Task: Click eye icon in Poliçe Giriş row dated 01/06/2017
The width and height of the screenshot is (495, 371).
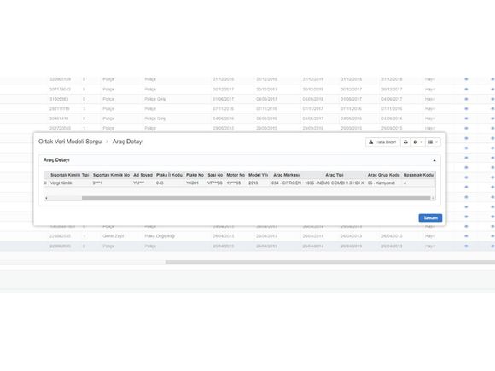Action: (466, 99)
